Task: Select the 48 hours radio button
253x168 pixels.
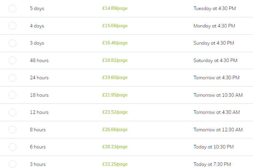Action: coord(12,60)
